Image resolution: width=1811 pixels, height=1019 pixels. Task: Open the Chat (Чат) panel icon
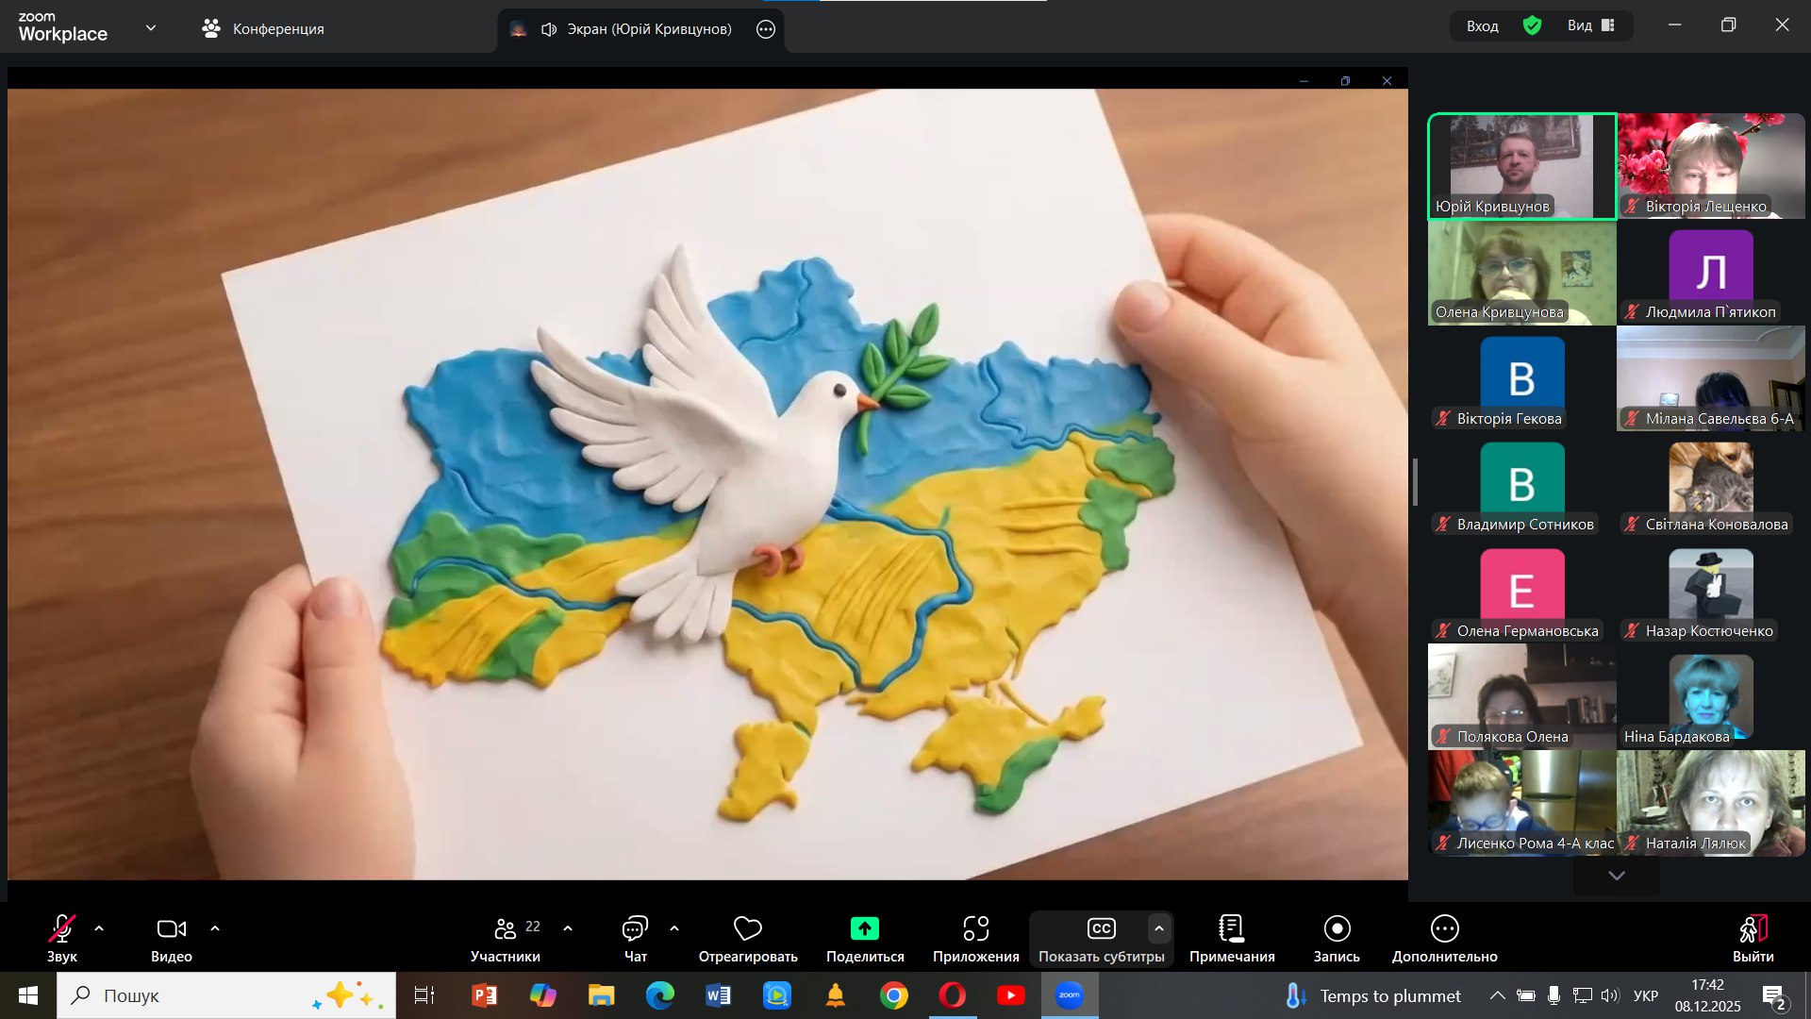pyautogui.click(x=635, y=929)
